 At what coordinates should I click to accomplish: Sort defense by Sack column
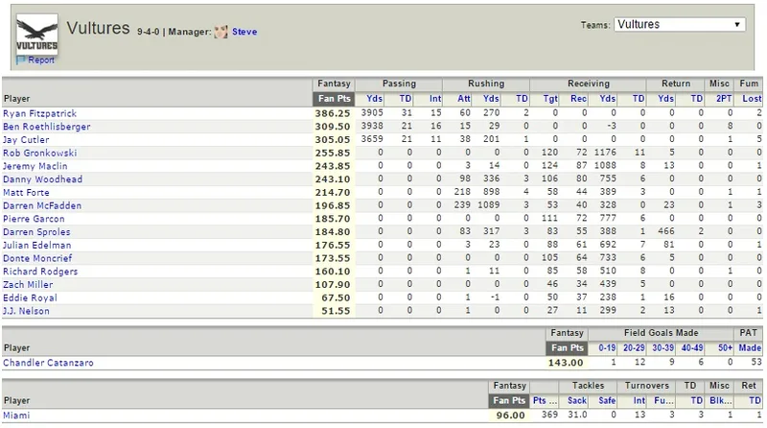click(x=577, y=400)
